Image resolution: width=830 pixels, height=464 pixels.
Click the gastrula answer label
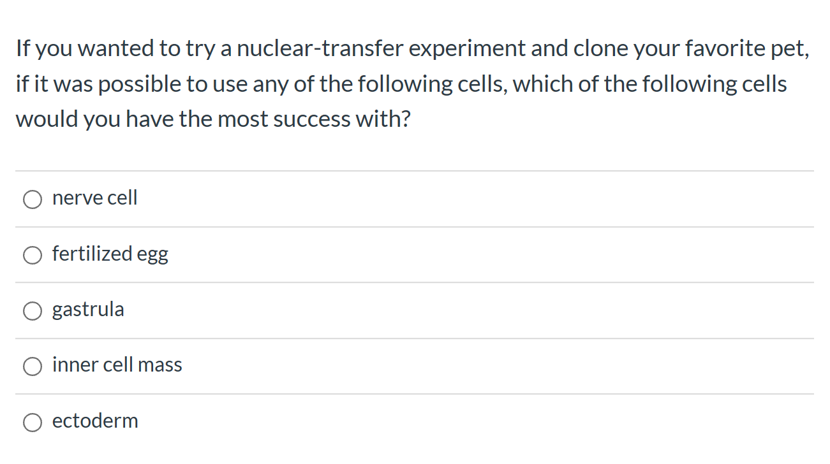[x=88, y=310]
